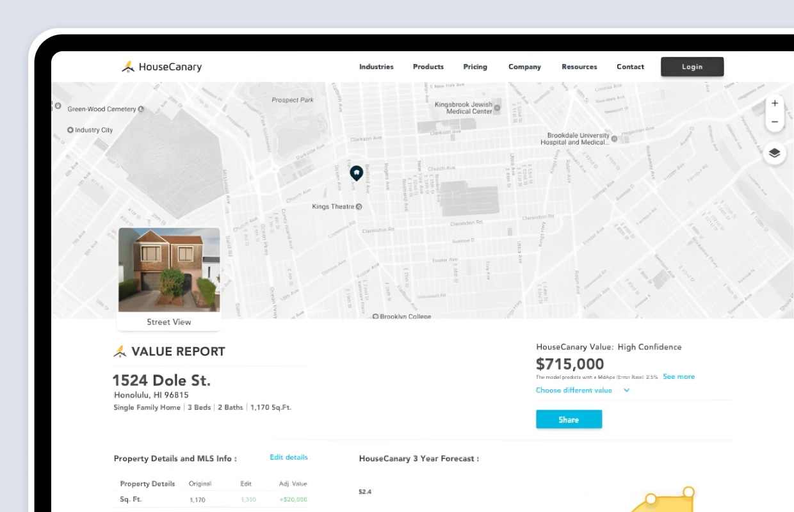
Task: Click the 1524 Dole St. address heading
Action: [161, 380]
